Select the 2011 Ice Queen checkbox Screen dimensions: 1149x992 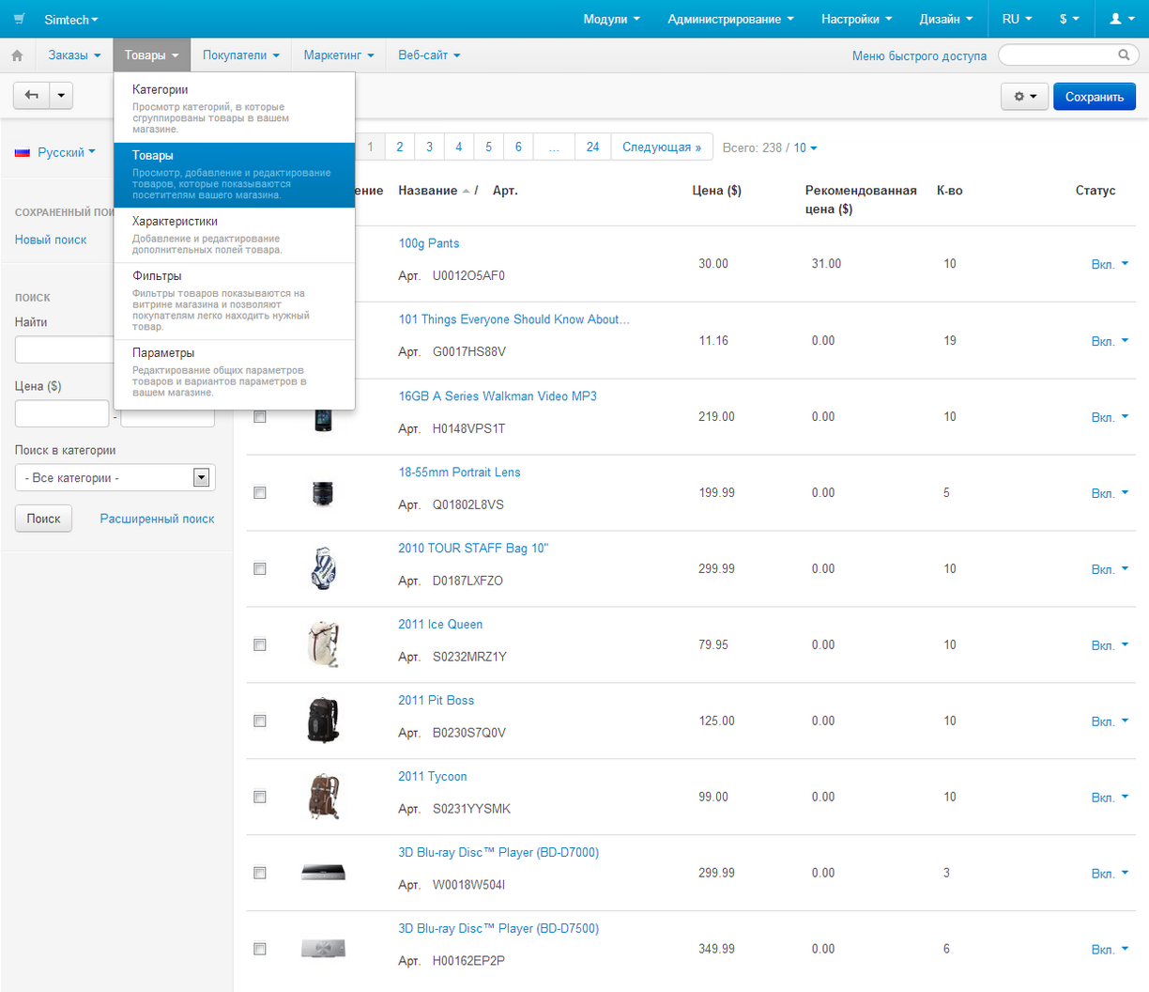click(260, 645)
